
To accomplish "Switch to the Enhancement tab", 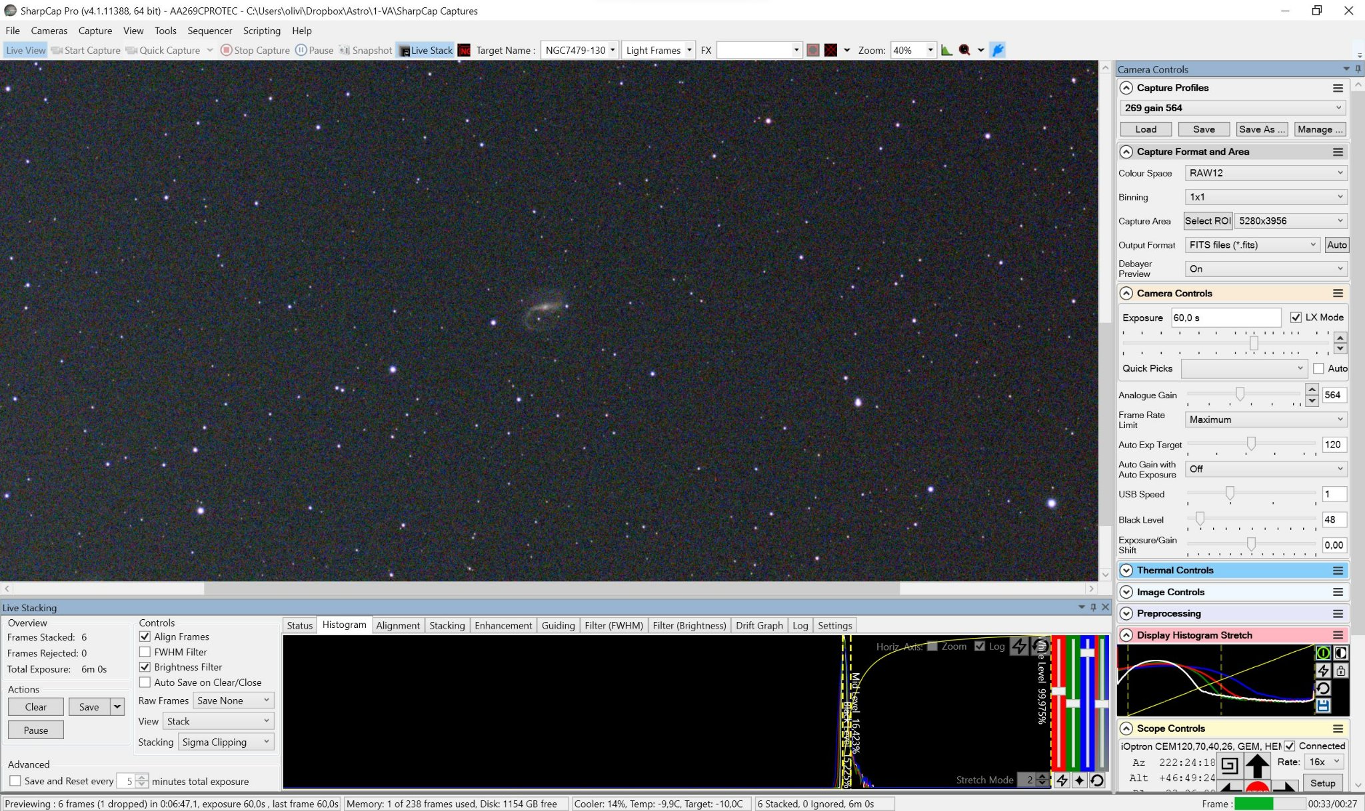I will [x=503, y=625].
